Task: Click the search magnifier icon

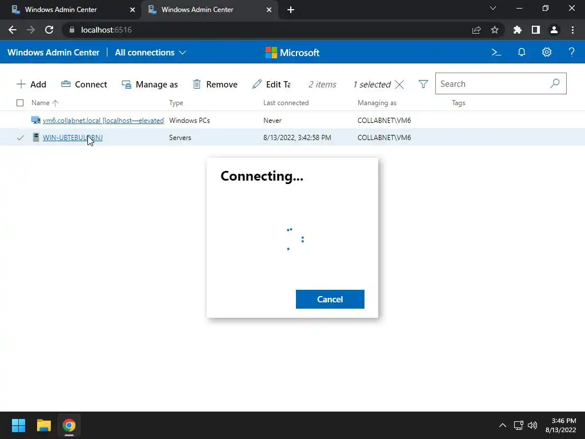Action: pos(555,83)
